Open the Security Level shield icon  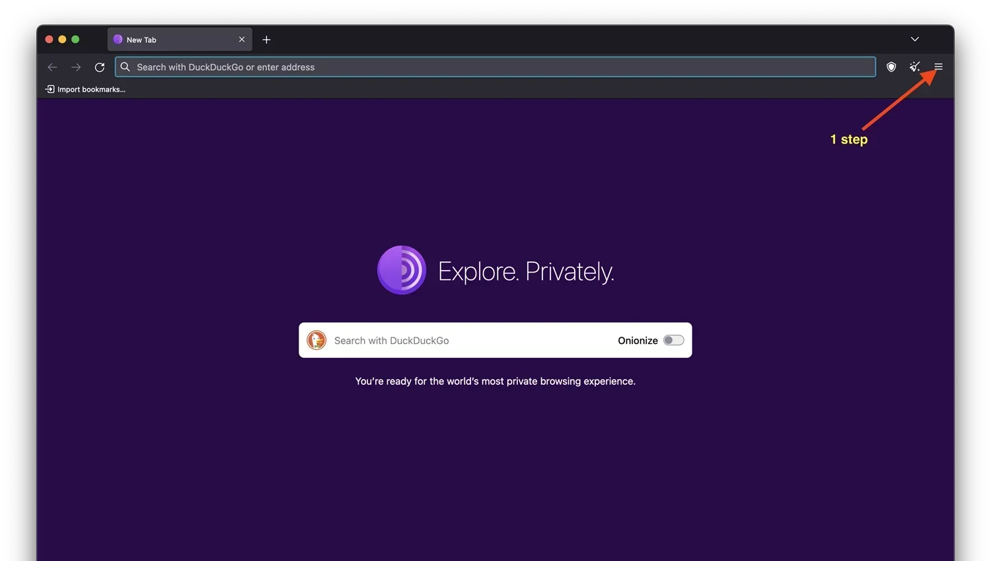891,67
